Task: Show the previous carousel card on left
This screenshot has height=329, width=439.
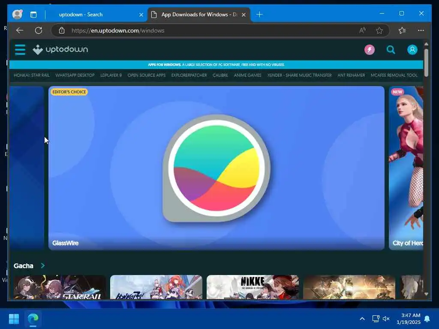Action: pyautogui.click(x=27, y=168)
